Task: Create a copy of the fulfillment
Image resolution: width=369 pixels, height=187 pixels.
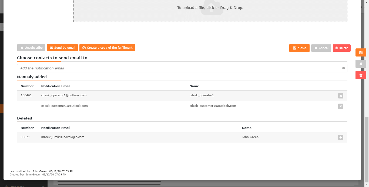Action: click(x=107, y=48)
